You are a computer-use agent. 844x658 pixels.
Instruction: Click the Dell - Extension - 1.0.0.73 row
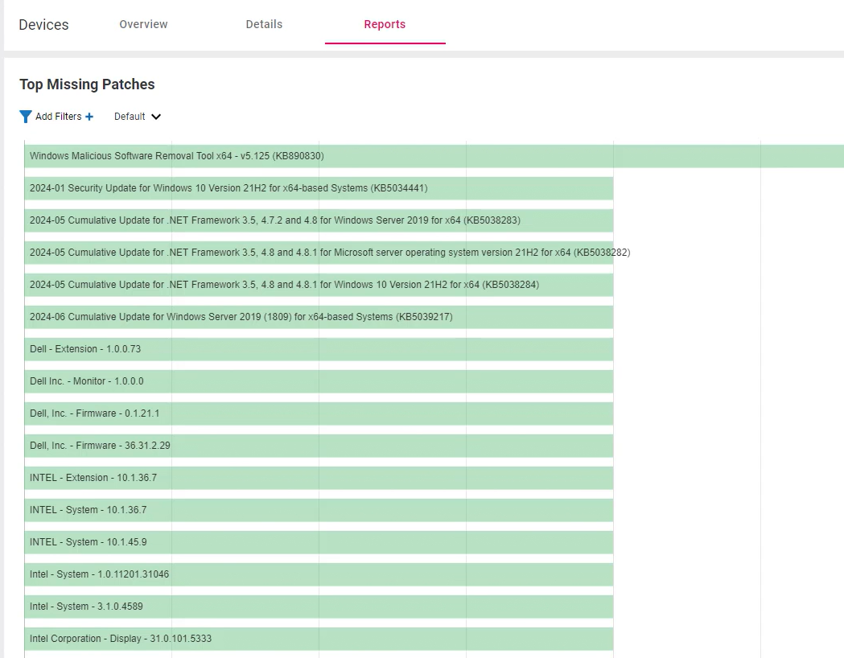(x=319, y=349)
